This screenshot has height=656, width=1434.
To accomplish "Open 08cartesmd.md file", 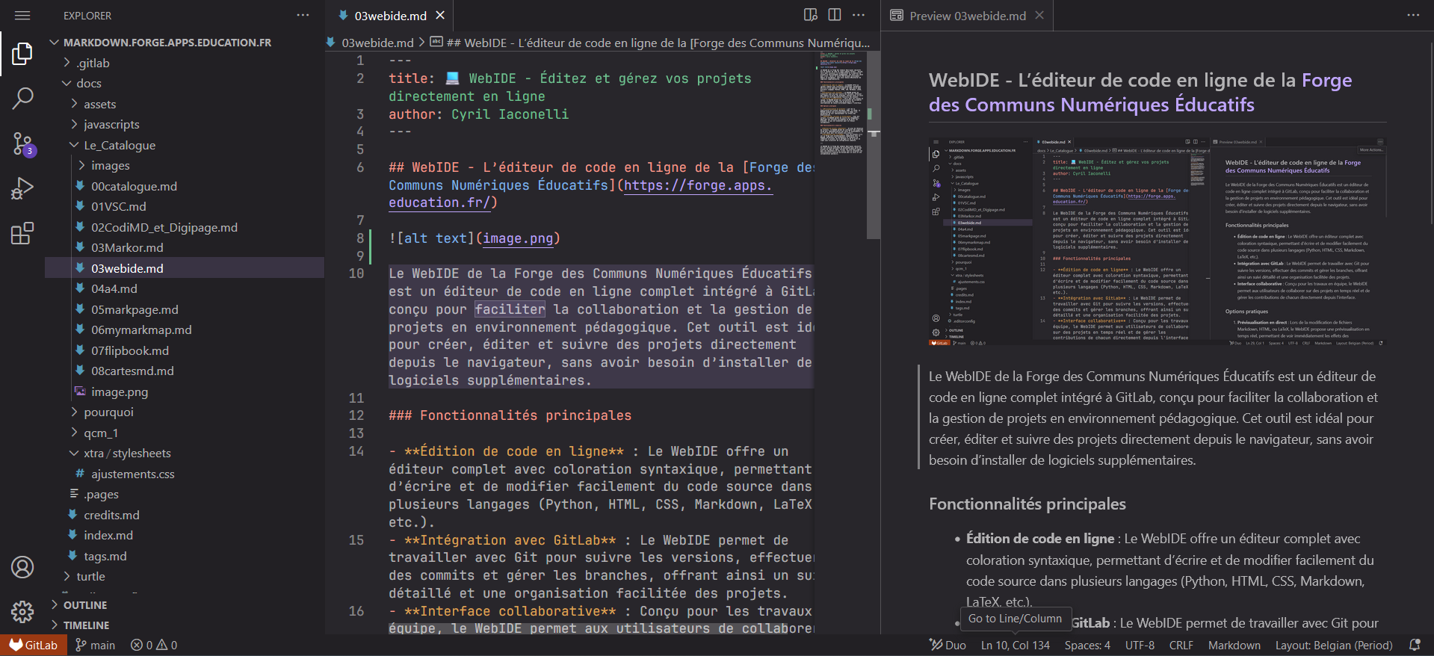I will (x=132, y=371).
